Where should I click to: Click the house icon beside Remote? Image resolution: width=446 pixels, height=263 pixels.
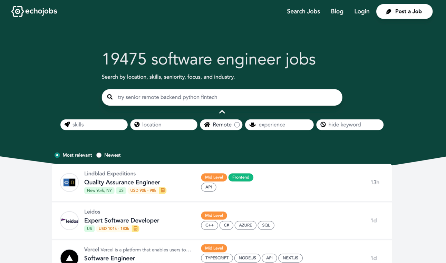pyautogui.click(x=207, y=125)
